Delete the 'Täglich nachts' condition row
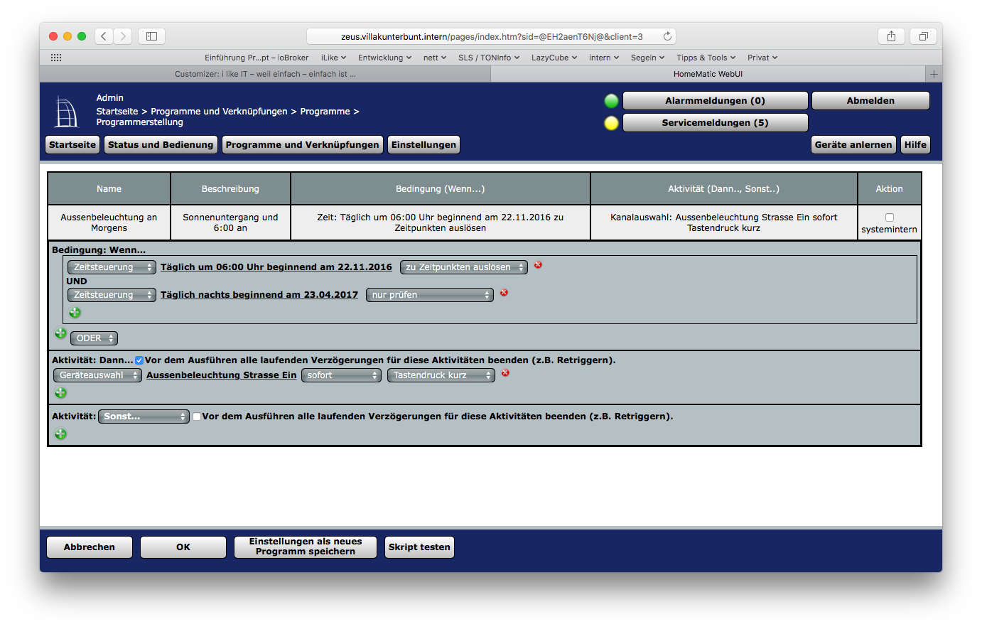 click(504, 293)
